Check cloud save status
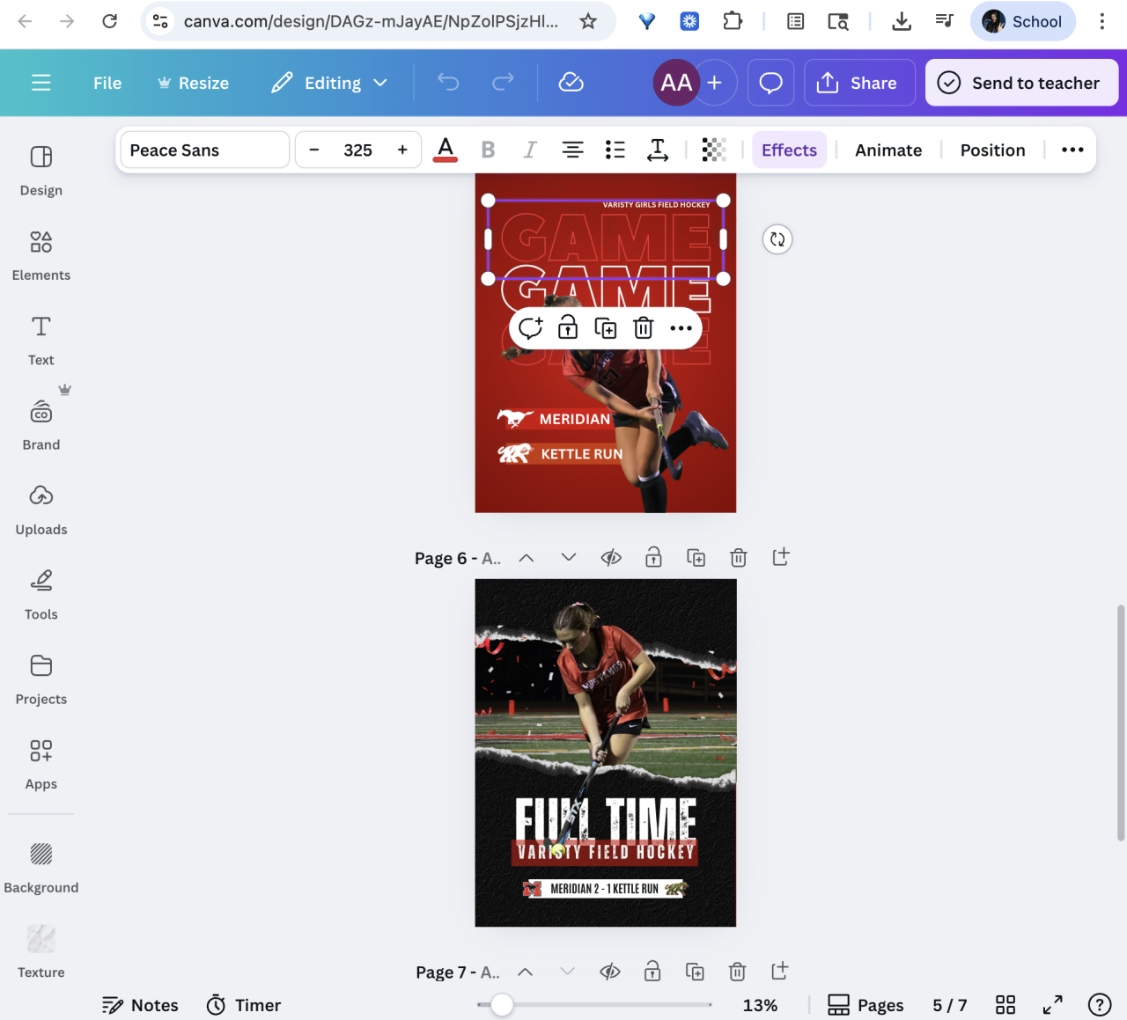 click(571, 83)
